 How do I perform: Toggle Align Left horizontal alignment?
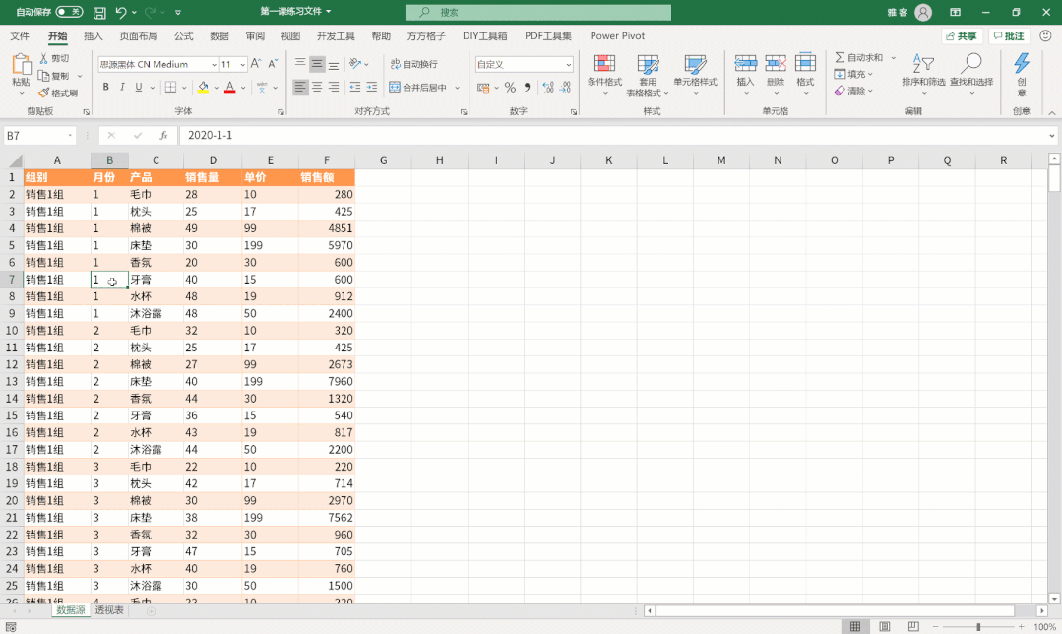tap(300, 87)
